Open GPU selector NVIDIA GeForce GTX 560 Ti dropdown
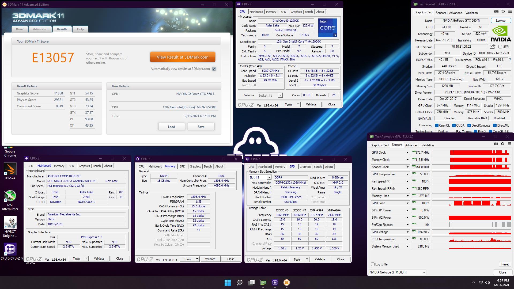 click(x=397, y=272)
